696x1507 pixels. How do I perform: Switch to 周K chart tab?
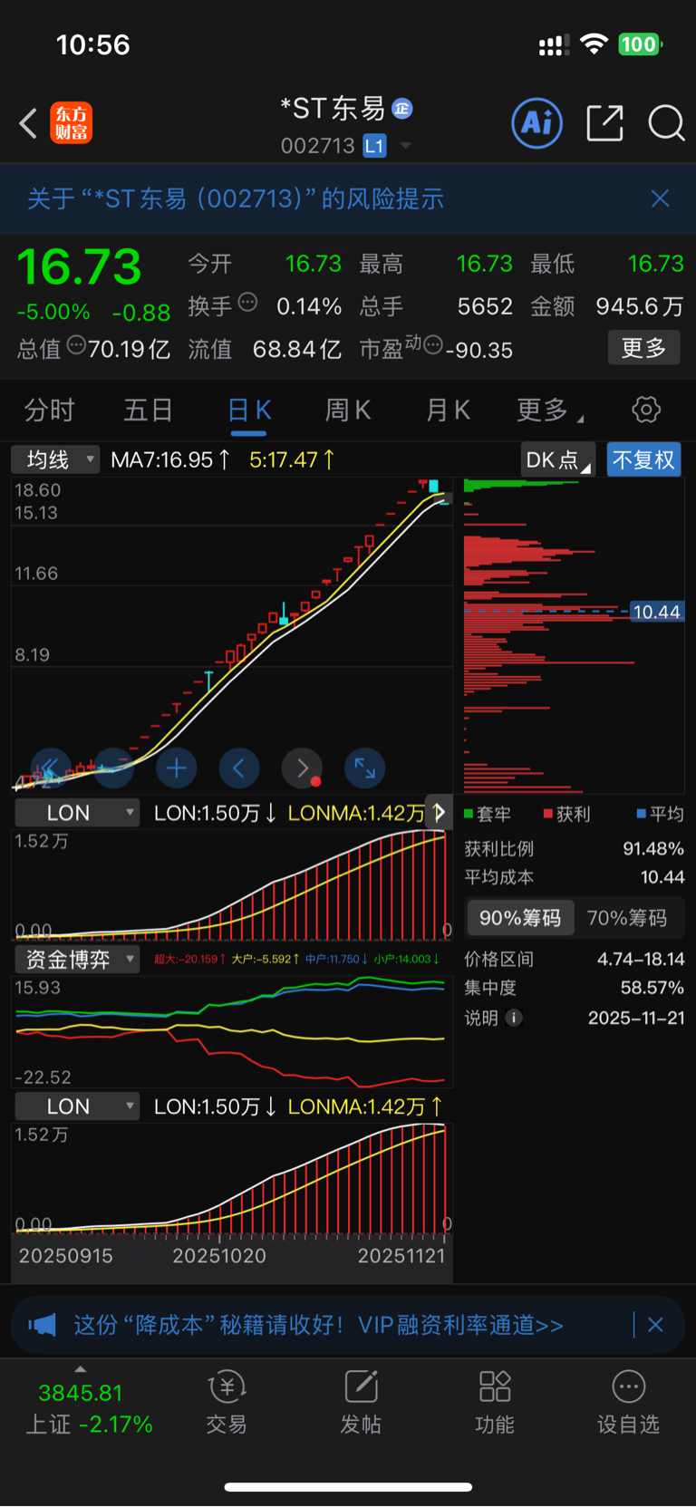click(x=348, y=411)
